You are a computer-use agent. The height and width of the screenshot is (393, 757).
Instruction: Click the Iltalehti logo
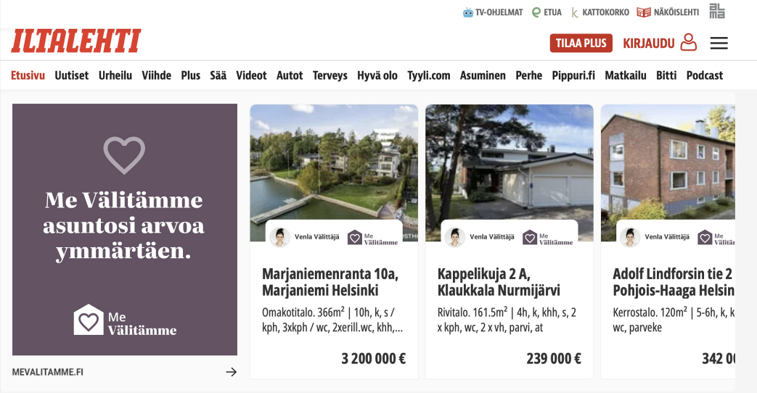pos(76,41)
